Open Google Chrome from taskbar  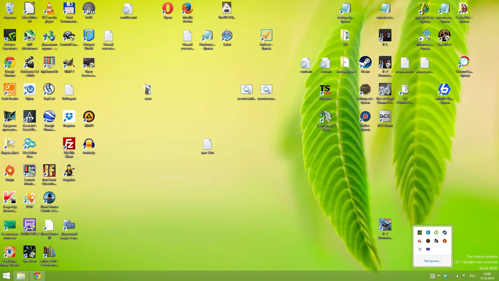tap(37, 276)
